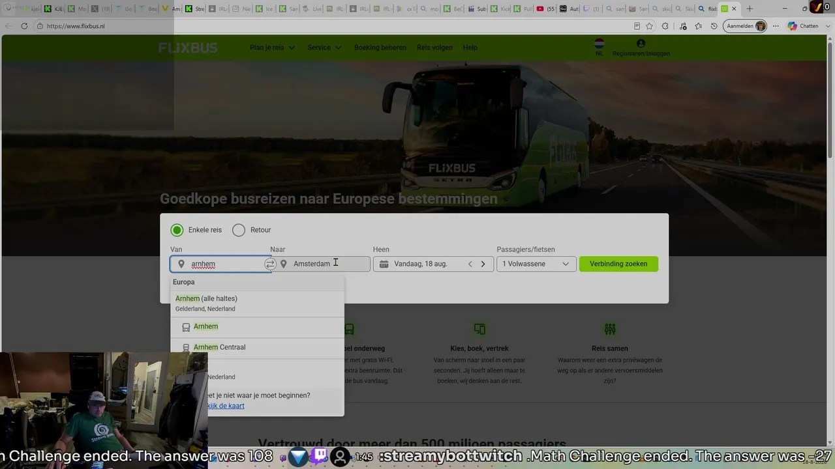Switch to the X (19) tab

(x=101, y=9)
